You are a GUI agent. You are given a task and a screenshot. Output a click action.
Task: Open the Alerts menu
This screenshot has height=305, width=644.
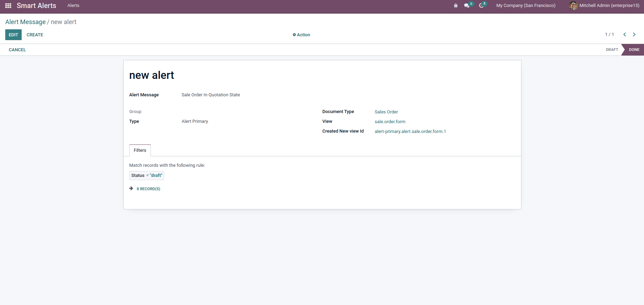tap(73, 6)
